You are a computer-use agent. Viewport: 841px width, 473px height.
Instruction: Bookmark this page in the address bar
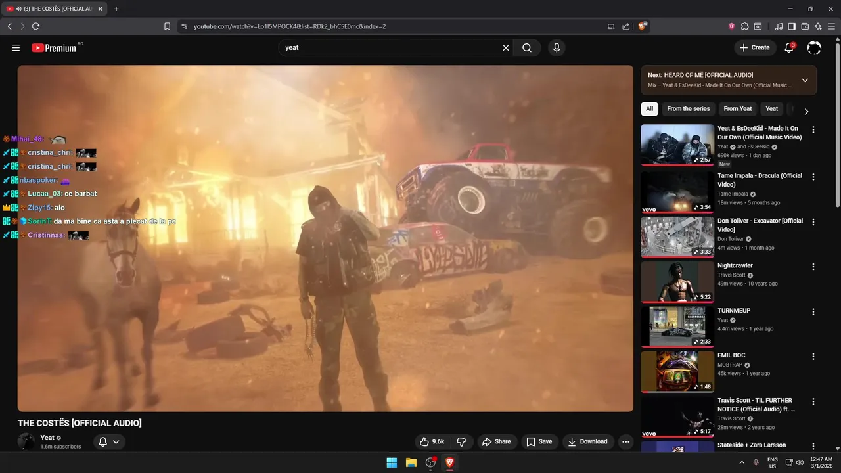click(x=167, y=26)
